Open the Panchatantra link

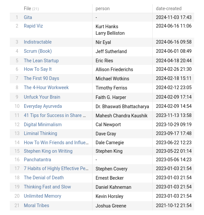[38, 160]
